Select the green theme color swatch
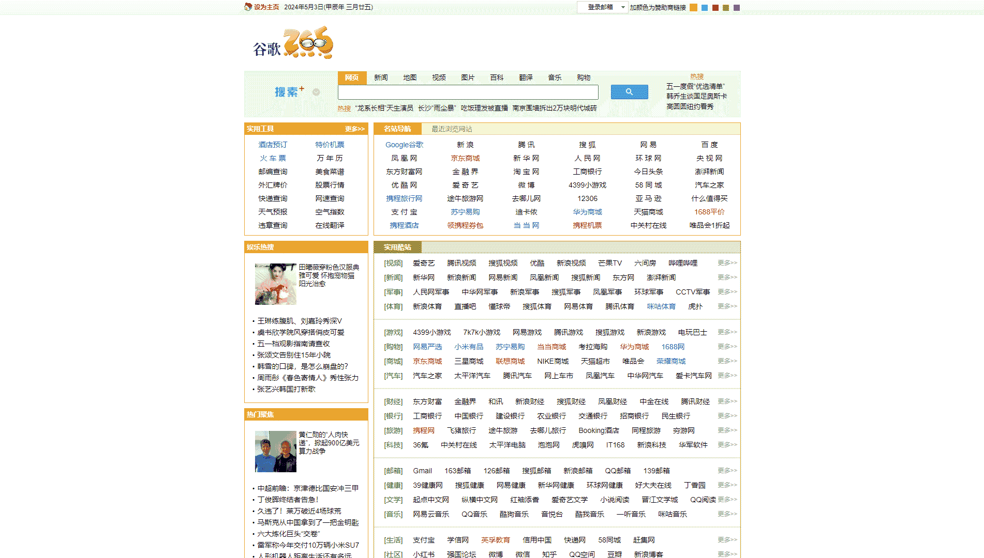 (x=726, y=7)
